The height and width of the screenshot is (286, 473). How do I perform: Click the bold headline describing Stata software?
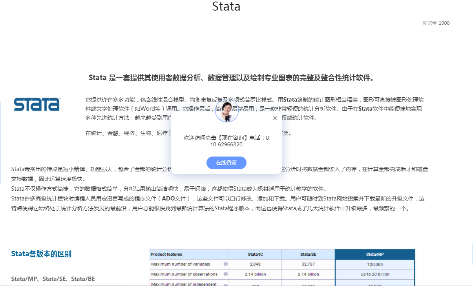click(231, 78)
